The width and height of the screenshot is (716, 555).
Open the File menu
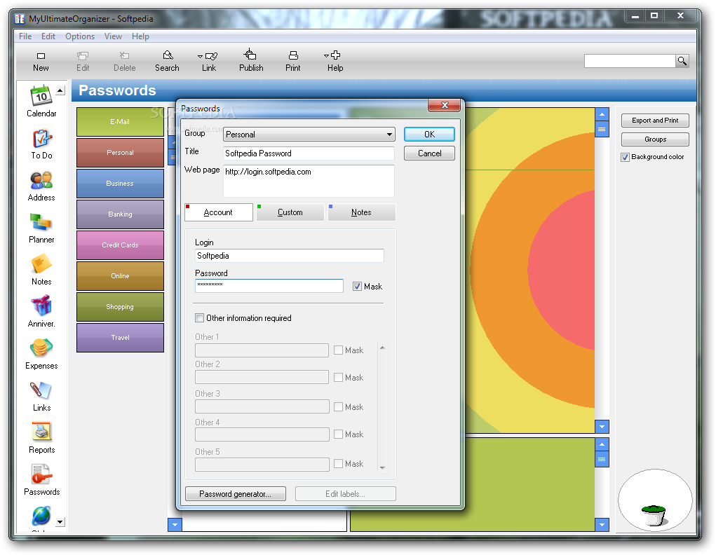click(x=25, y=36)
